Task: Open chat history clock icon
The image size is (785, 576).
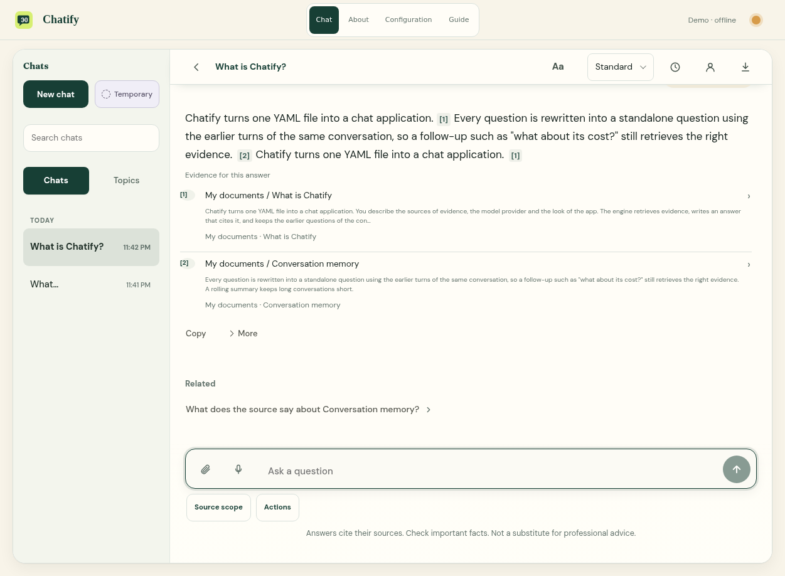Action: (x=675, y=67)
